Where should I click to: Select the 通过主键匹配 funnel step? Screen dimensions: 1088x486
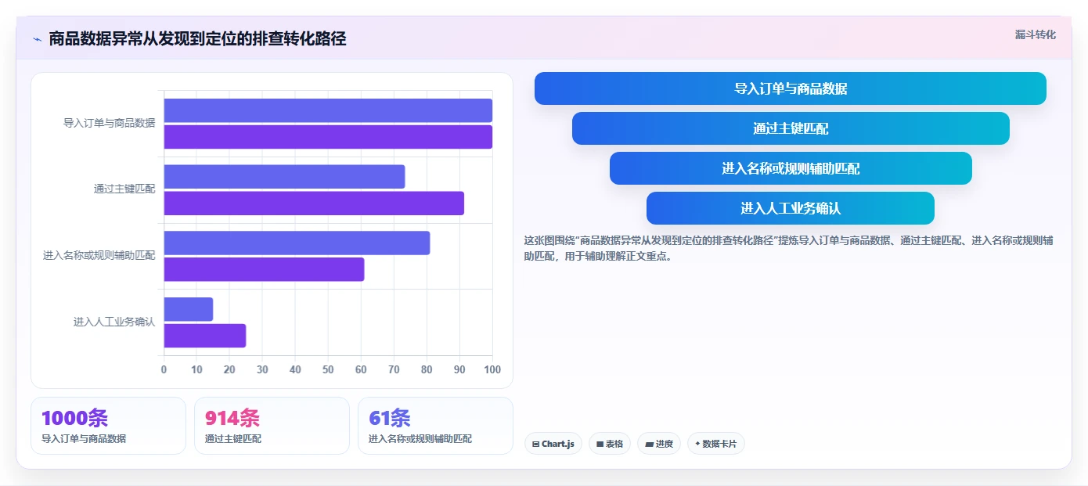791,128
